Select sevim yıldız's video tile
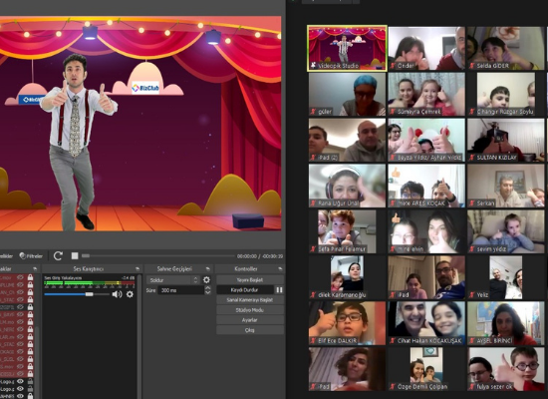 click(x=505, y=231)
